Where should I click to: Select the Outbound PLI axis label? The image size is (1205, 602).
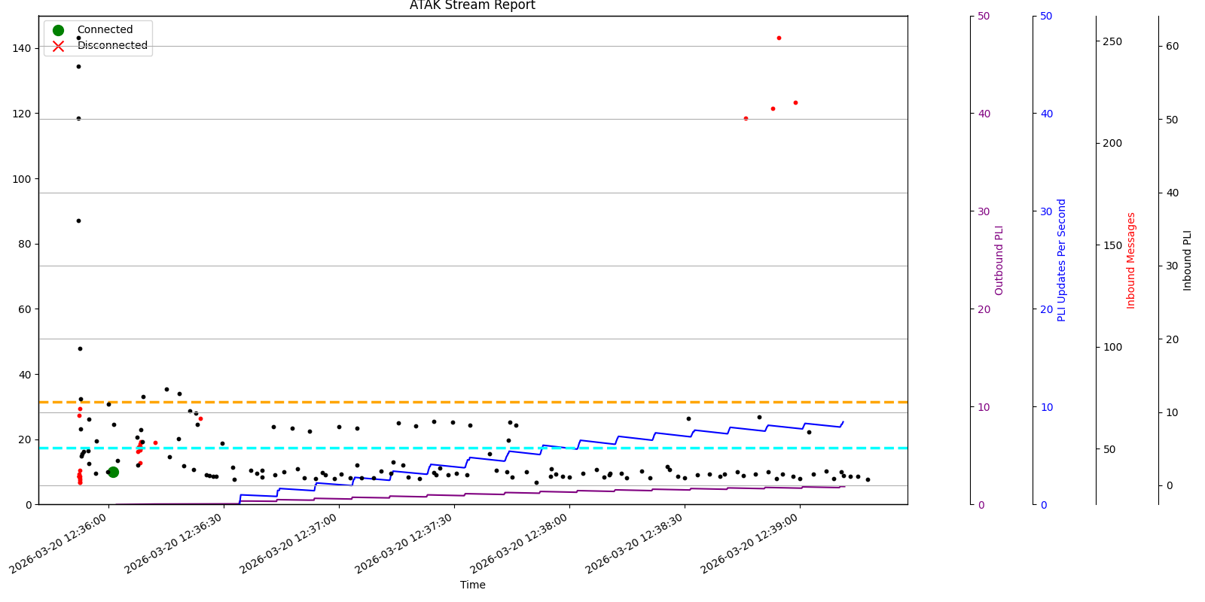999,260
